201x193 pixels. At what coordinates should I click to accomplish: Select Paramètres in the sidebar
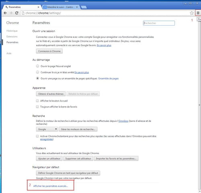pyautogui.click(x=12, y=42)
